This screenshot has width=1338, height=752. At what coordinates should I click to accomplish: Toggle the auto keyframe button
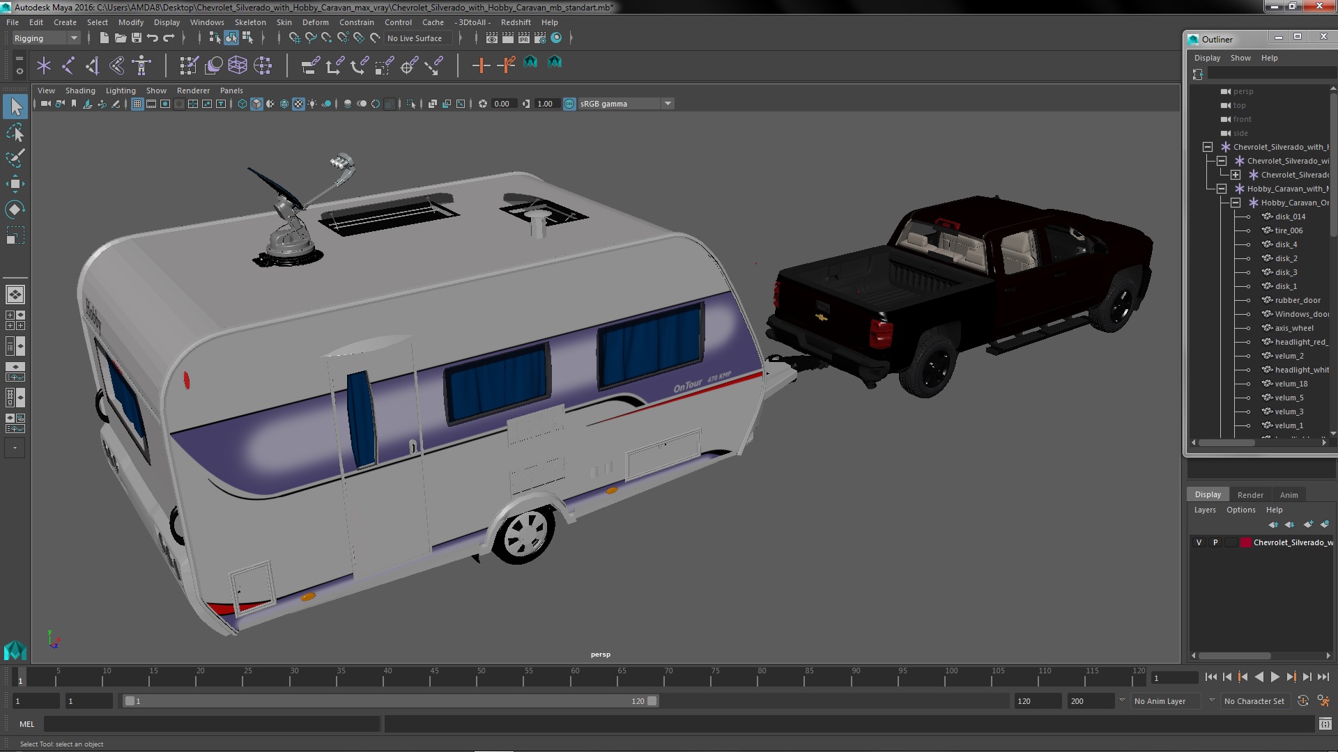[x=1302, y=701]
